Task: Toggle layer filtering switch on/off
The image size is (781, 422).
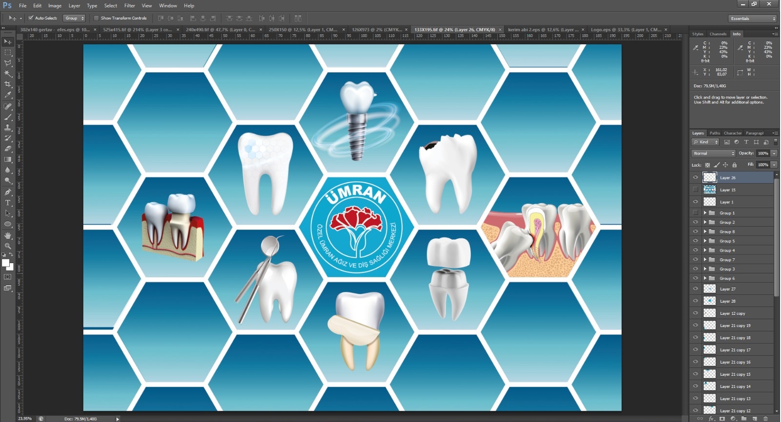Action: click(x=775, y=142)
